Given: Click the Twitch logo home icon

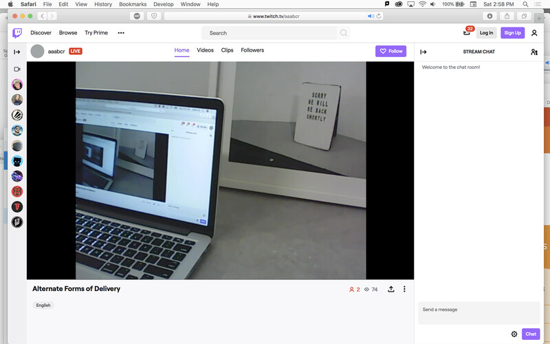Looking at the screenshot, I should click(17, 33).
